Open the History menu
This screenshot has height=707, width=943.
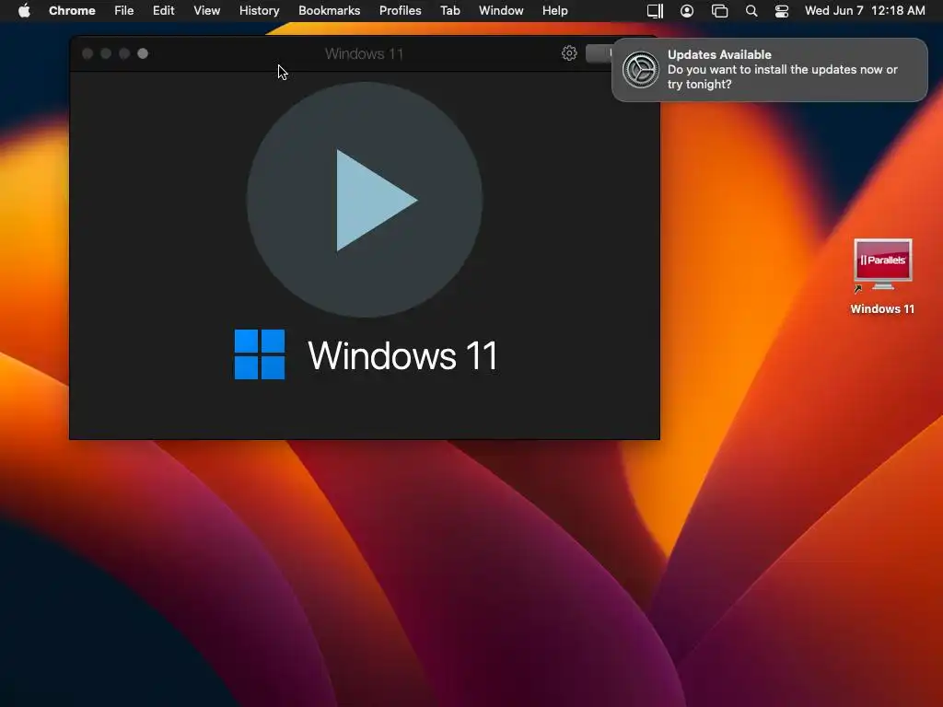[x=259, y=10]
